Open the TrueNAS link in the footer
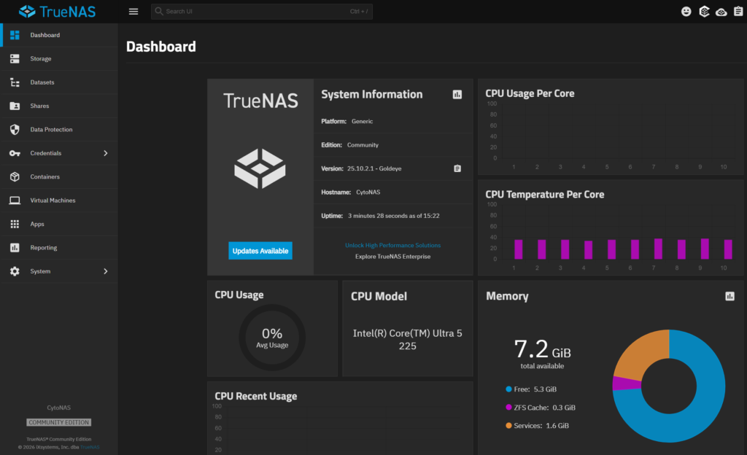The height and width of the screenshot is (455, 747). (x=90, y=447)
